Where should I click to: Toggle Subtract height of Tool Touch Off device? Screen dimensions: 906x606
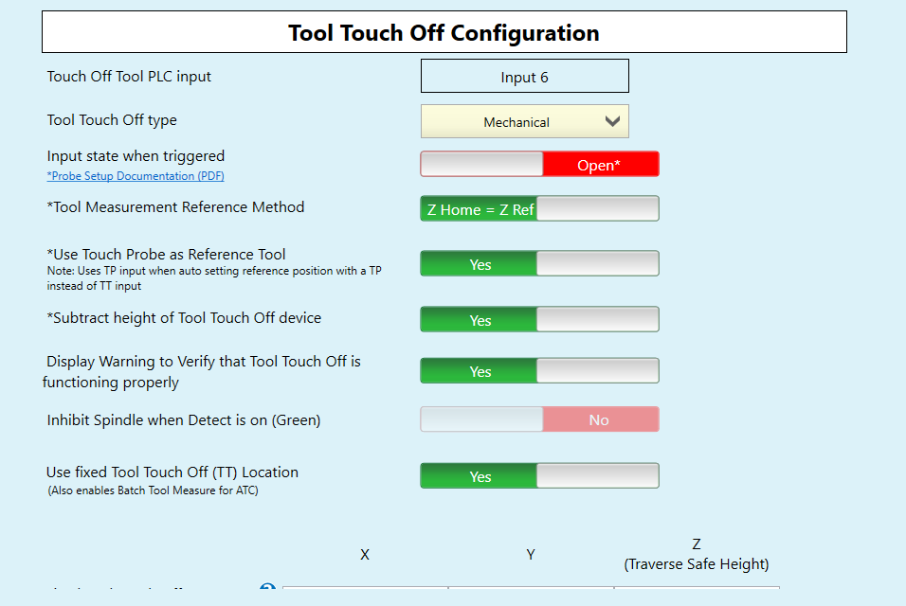pos(539,320)
